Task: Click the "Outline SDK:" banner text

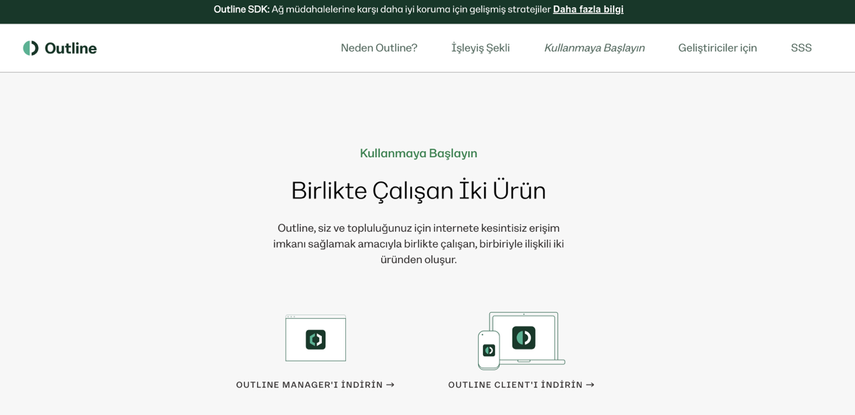Action: 241,9
